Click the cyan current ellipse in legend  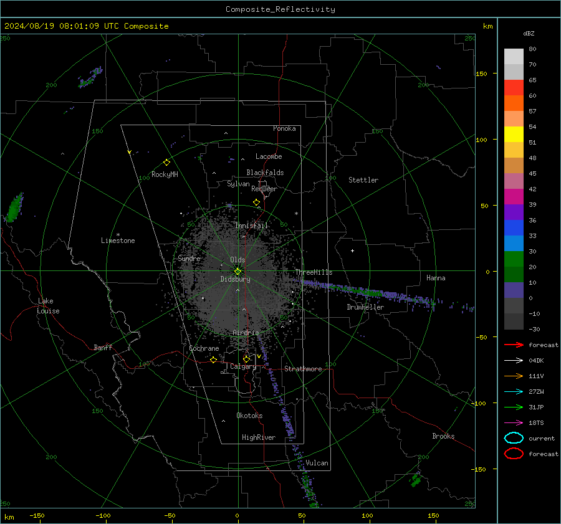click(514, 438)
